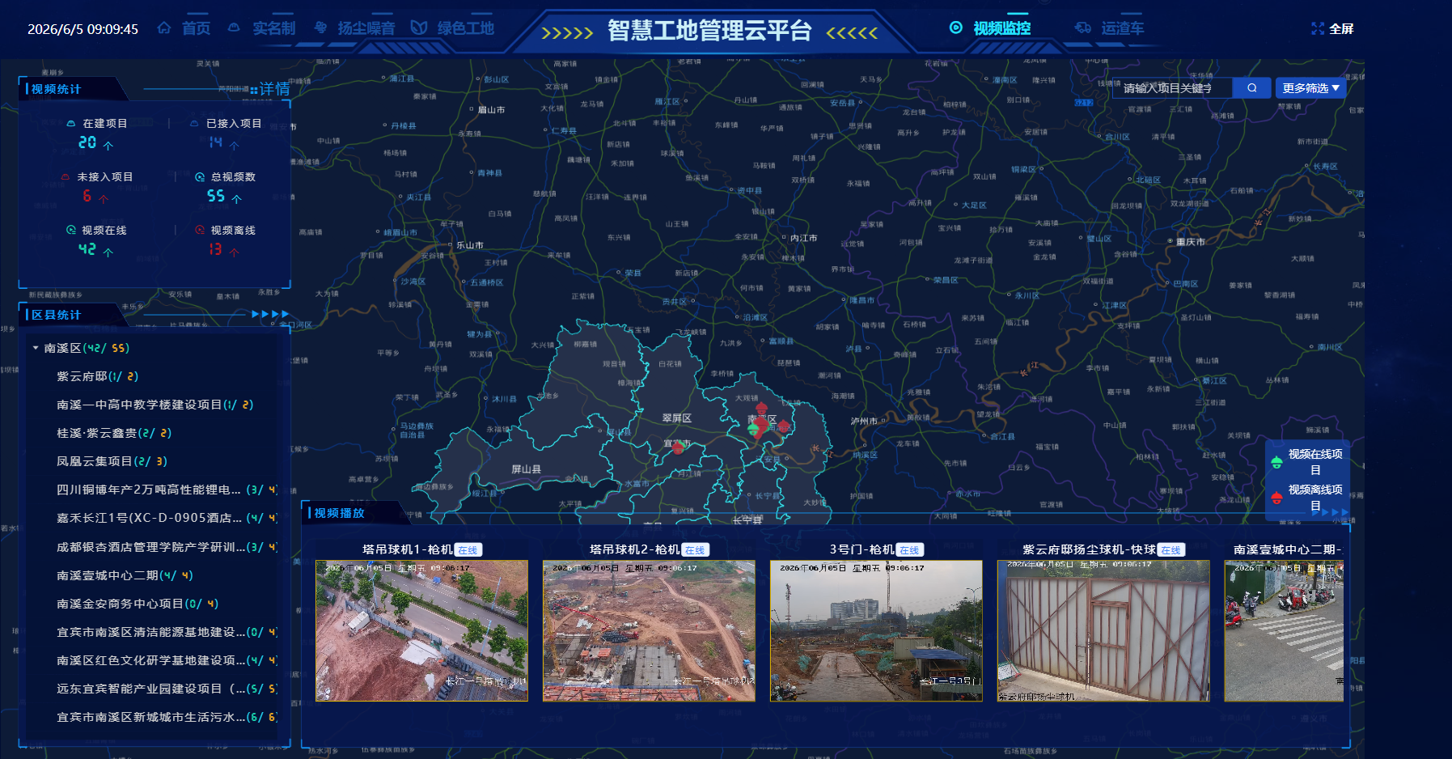Image resolution: width=1452 pixels, height=759 pixels.
Task: Select 四川铜博年产2万吨高性能锂电 project
Action: click(x=167, y=490)
